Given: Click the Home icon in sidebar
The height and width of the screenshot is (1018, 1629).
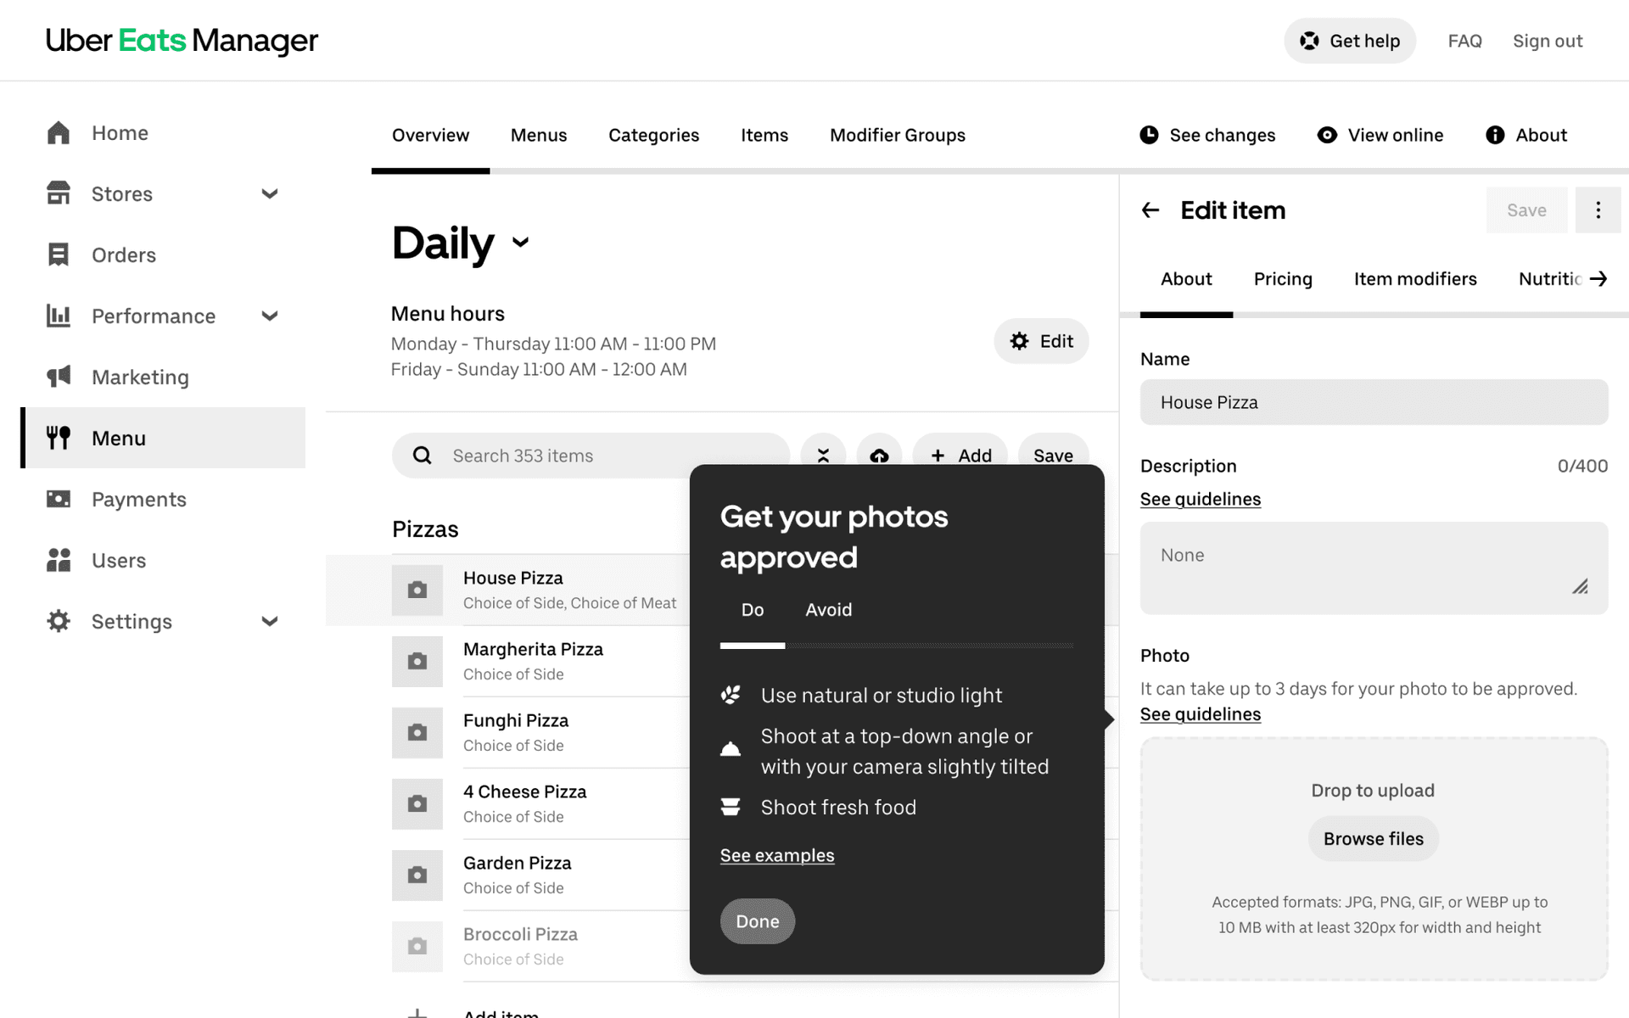Looking at the screenshot, I should (59, 133).
